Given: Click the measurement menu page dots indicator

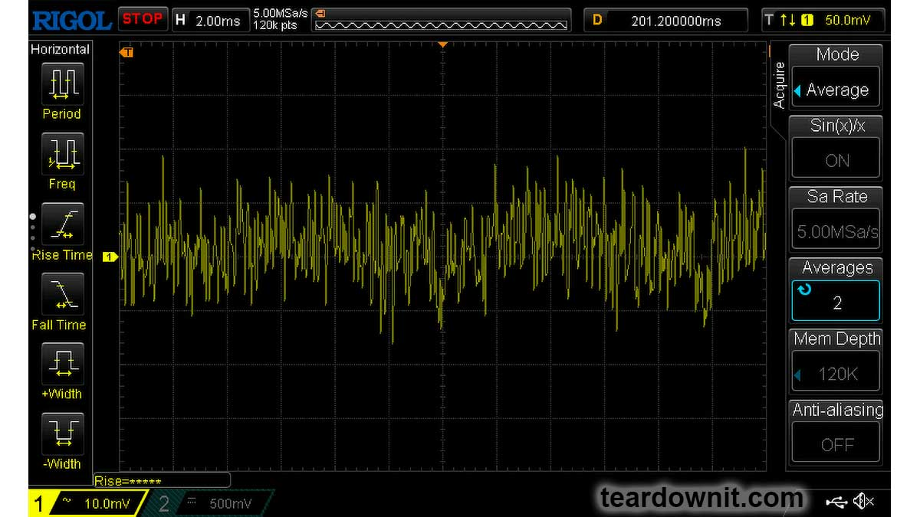Looking at the screenshot, I should click(x=32, y=232).
